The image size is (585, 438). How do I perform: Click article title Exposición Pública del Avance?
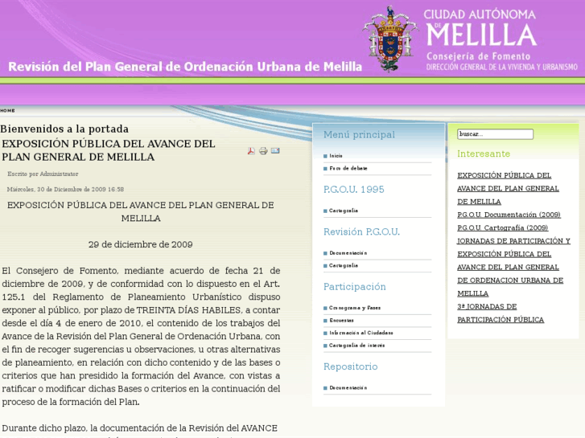(x=108, y=150)
